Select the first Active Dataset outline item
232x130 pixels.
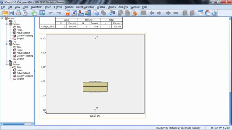point(23,33)
